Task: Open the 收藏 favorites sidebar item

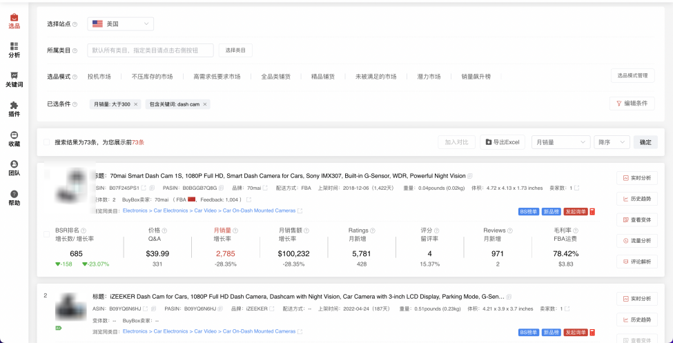Action: point(14,139)
